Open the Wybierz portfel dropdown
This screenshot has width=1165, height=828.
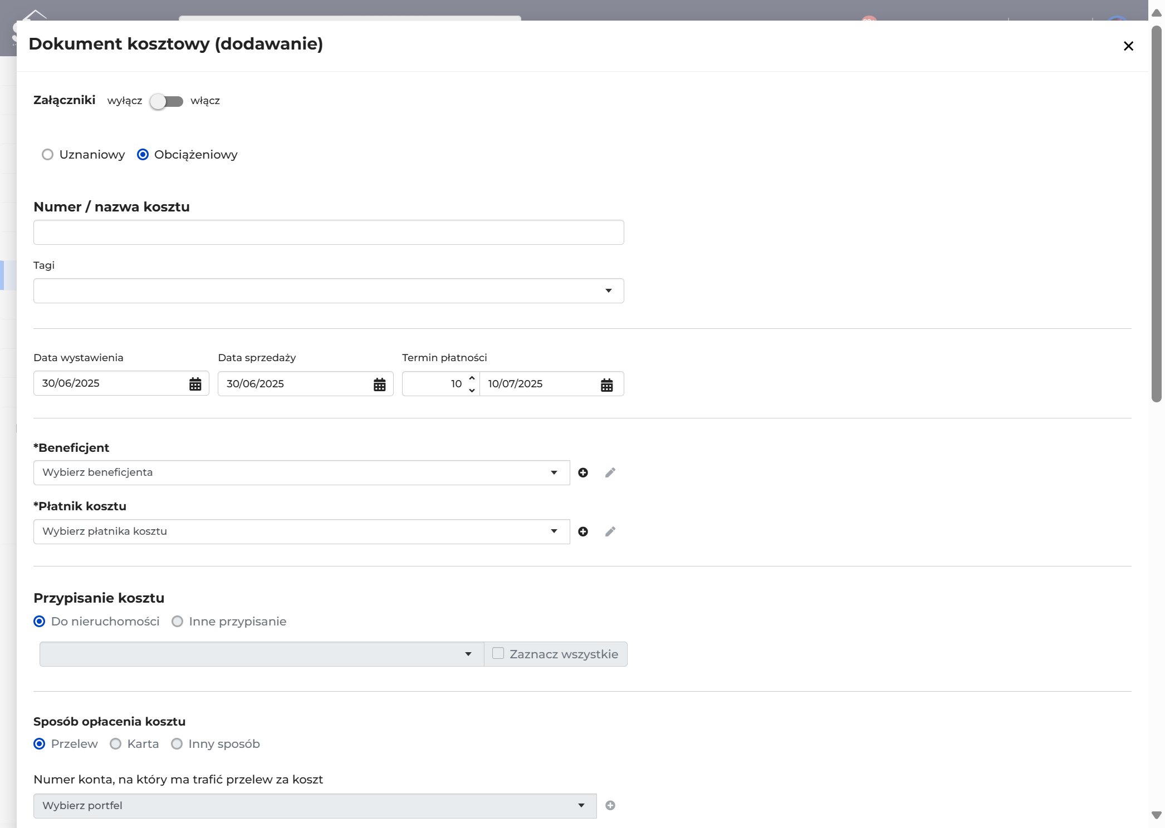click(x=315, y=806)
